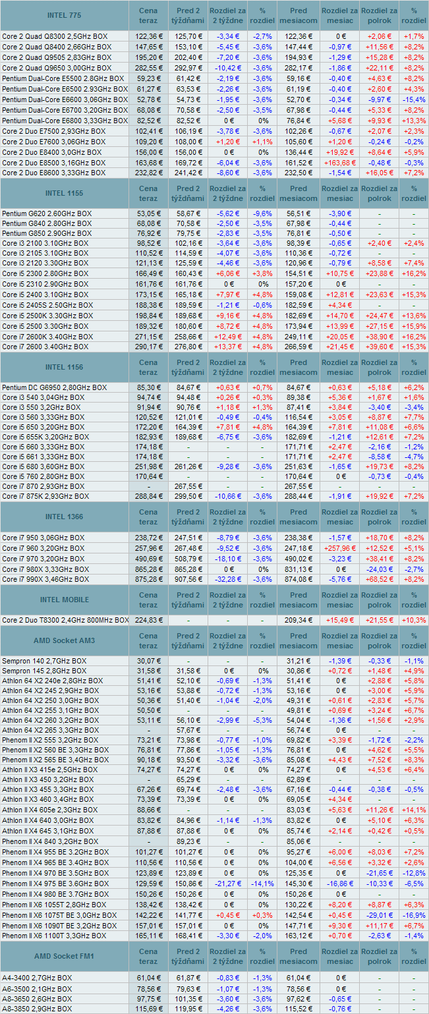Select Core i5 2500K 3.30GHz BOX row

point(214,316)
